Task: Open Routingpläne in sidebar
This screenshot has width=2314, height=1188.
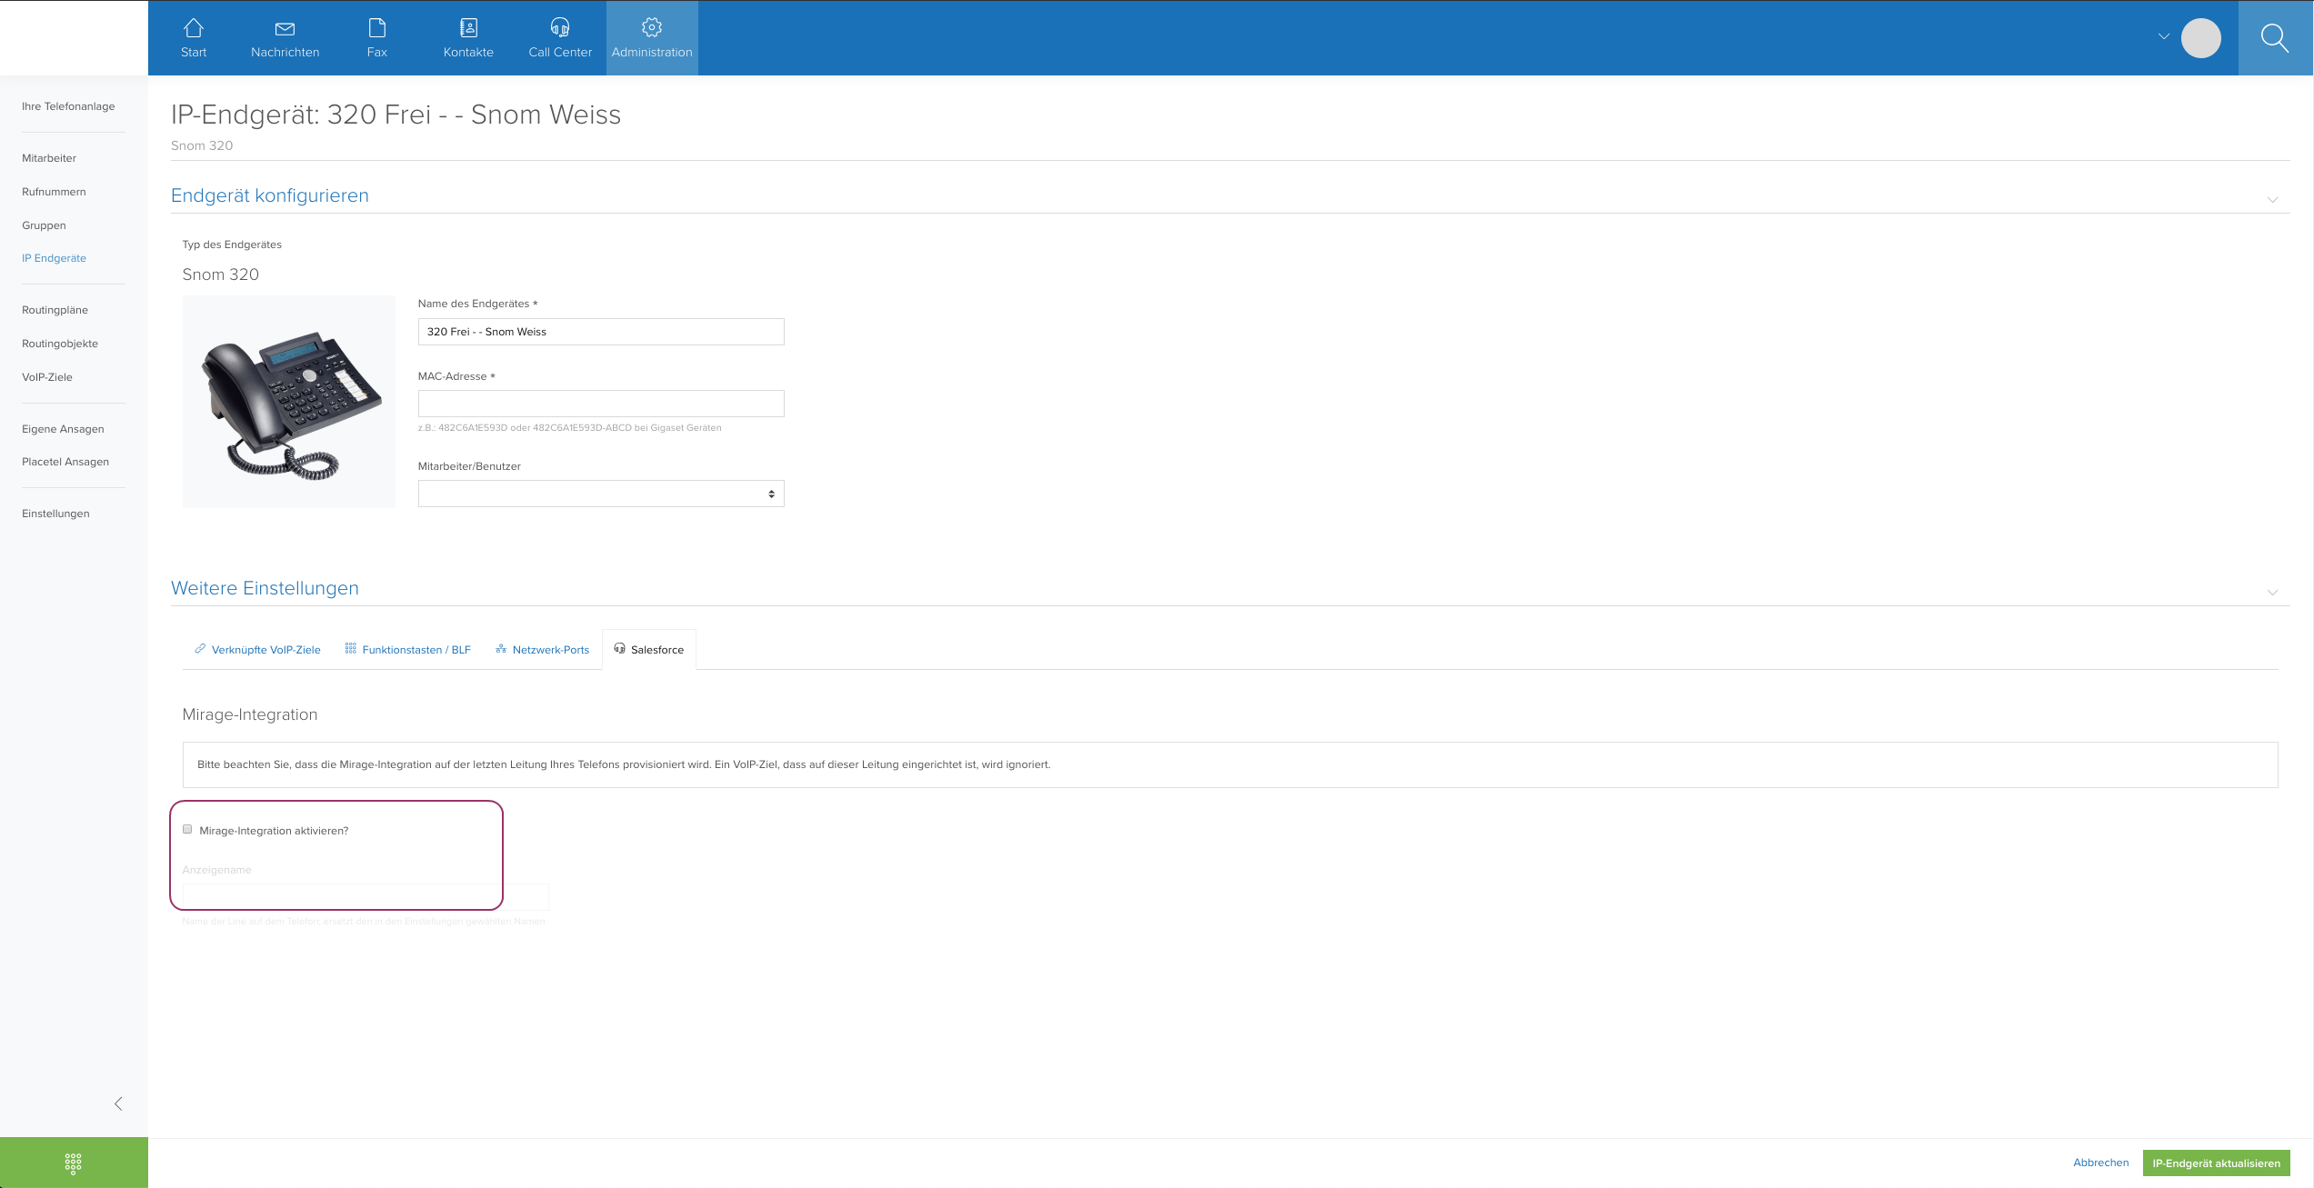Action: [55, 310]
